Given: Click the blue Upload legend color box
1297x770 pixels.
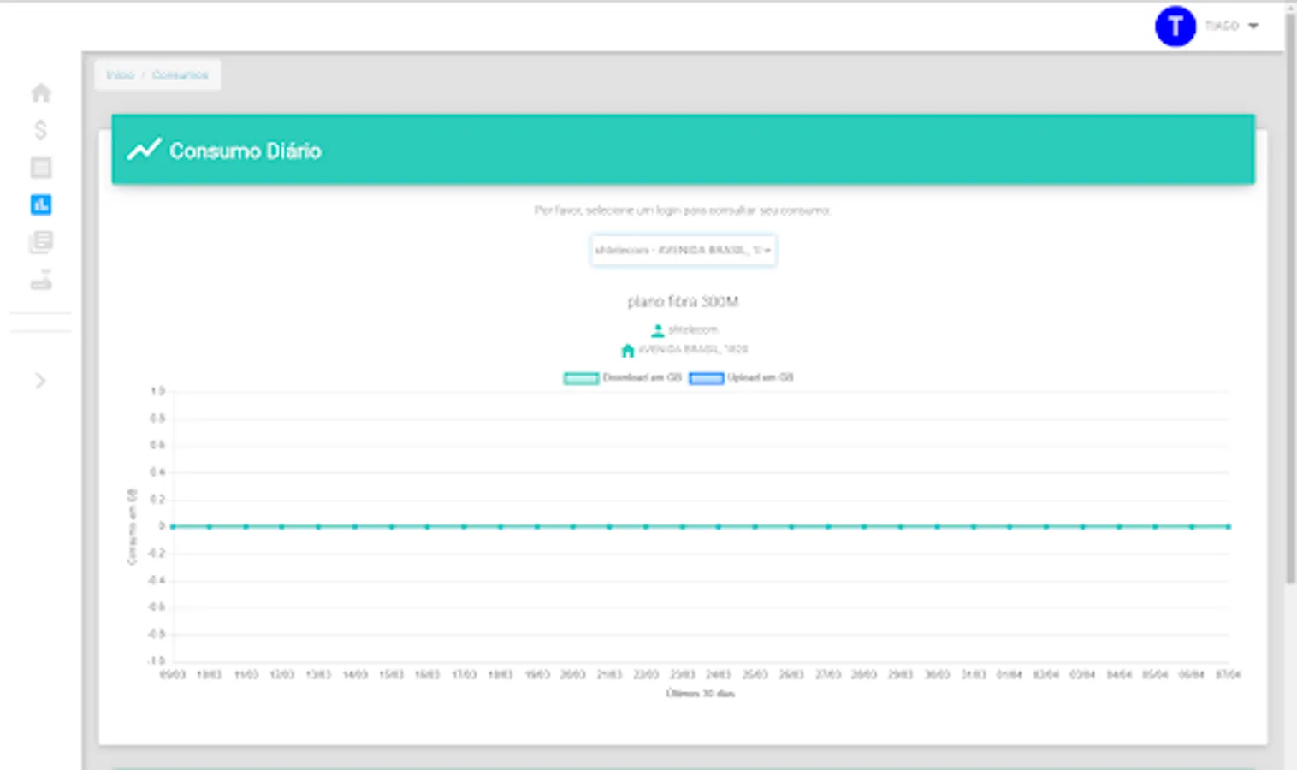Looking at the screenshot, I should (707, 378).
